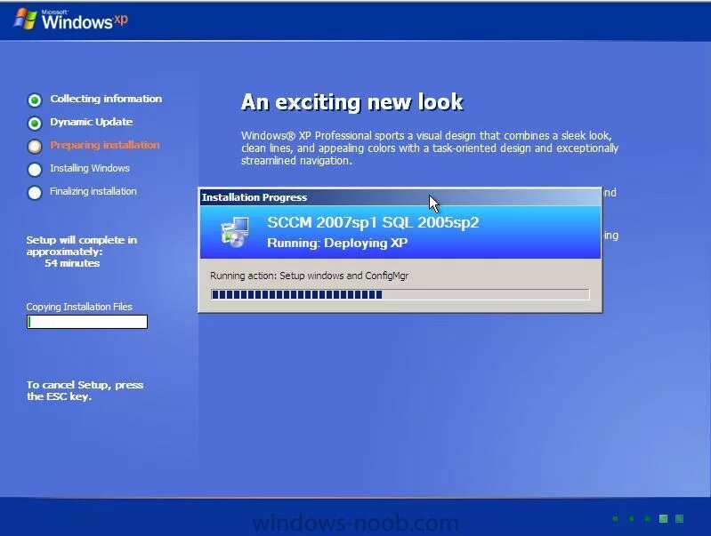Click the Collecting information green step indicator
The width and height of the screenshot is (711, 536).
[x=35, y=100]
